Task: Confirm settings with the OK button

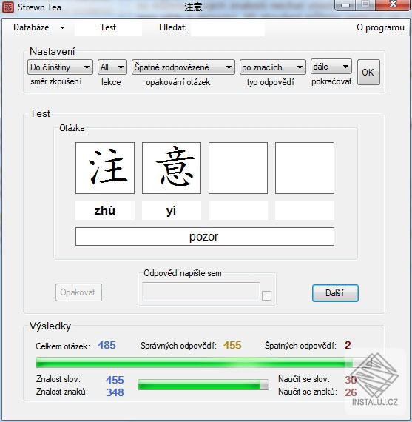Action: [368, 72]
